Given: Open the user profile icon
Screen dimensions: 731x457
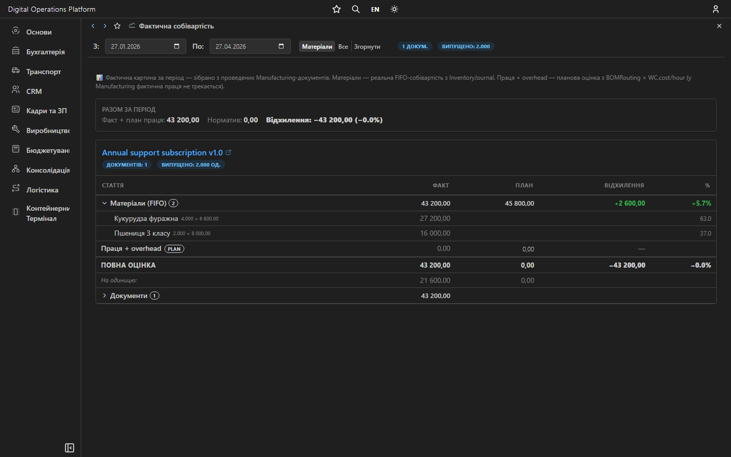Looking at the screenshot, I should (x=716, y=9).
